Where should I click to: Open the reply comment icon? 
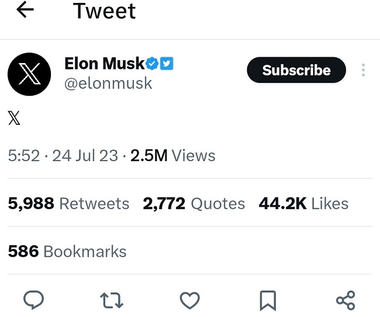tap(34, 301)
